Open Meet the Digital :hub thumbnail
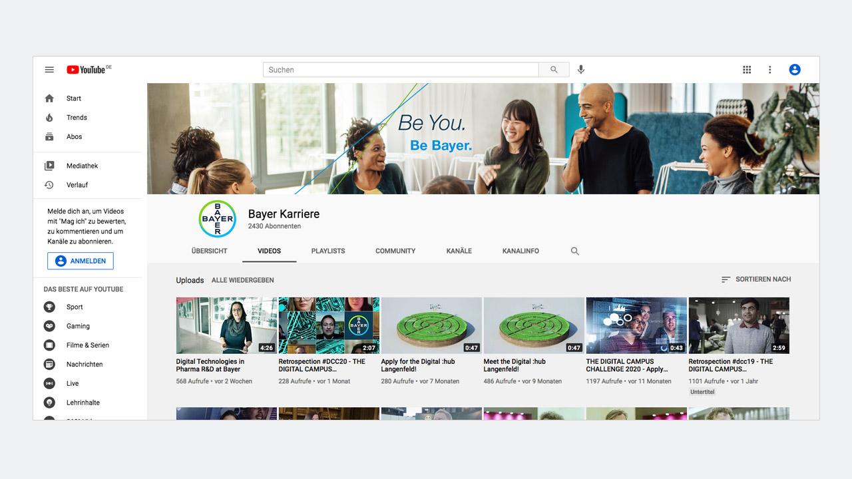This screenshot has height=479, width=852. 534,325
